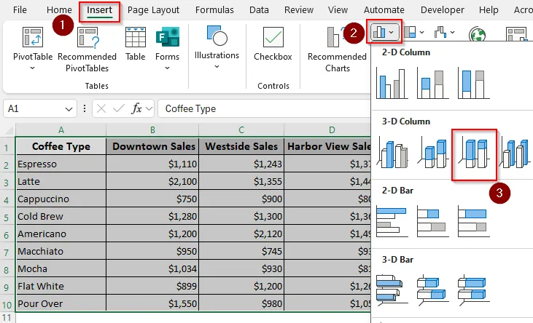The height and width of the screenshot is (323, 533).
Task: Select column A header
Action: click(61, 130)
